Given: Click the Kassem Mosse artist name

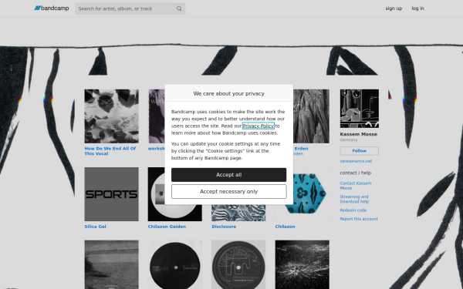Looking at the screenshot, I should pos(359,134).
